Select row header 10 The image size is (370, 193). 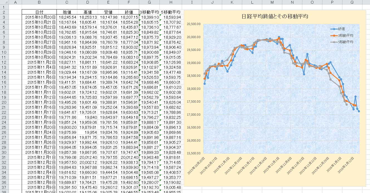(x=4, y=52)
